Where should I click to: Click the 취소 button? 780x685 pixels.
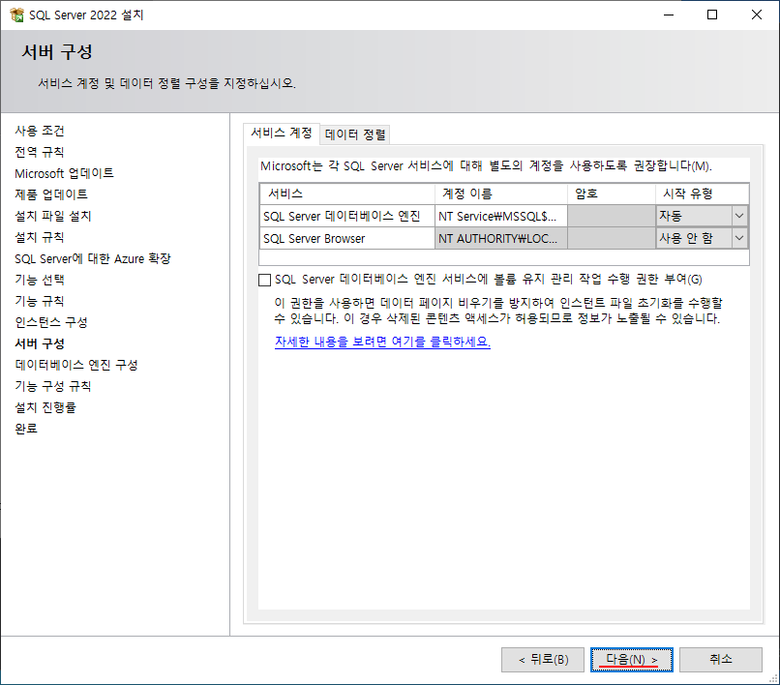(721, 660)
